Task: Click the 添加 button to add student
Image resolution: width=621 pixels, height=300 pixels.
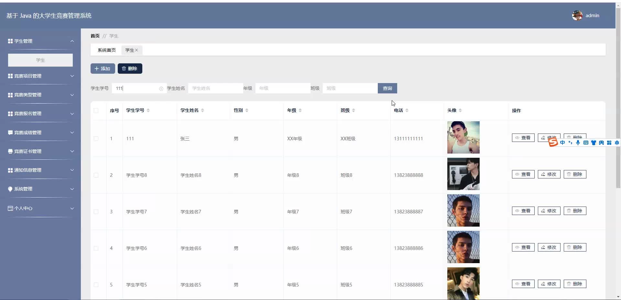Action: pos(103,69)
